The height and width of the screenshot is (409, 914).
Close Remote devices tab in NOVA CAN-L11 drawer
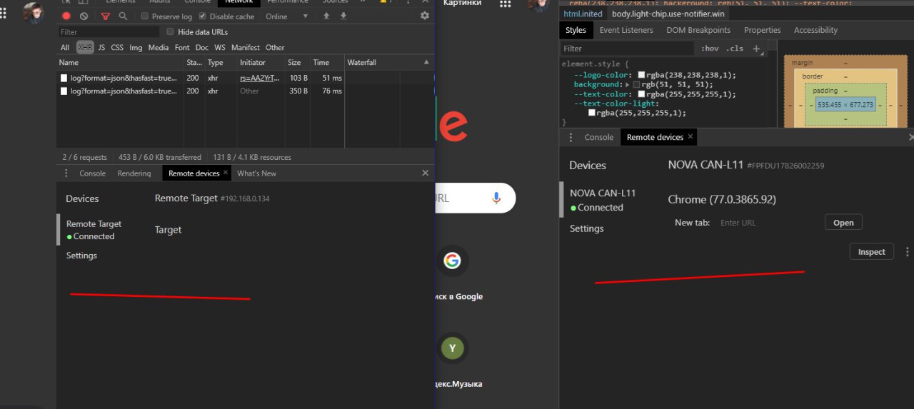[x=690, y=136]
